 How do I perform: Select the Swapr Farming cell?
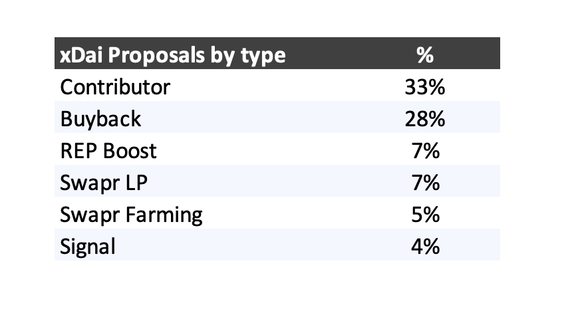click(x=131, y=215)
